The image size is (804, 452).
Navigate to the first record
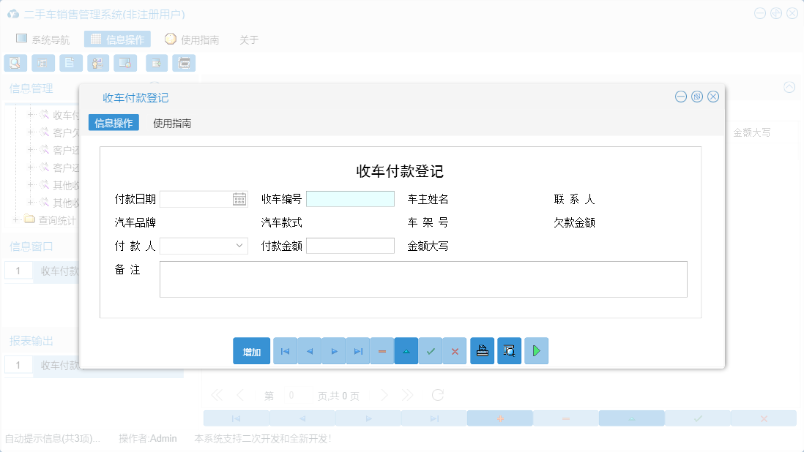pos(284,350)
